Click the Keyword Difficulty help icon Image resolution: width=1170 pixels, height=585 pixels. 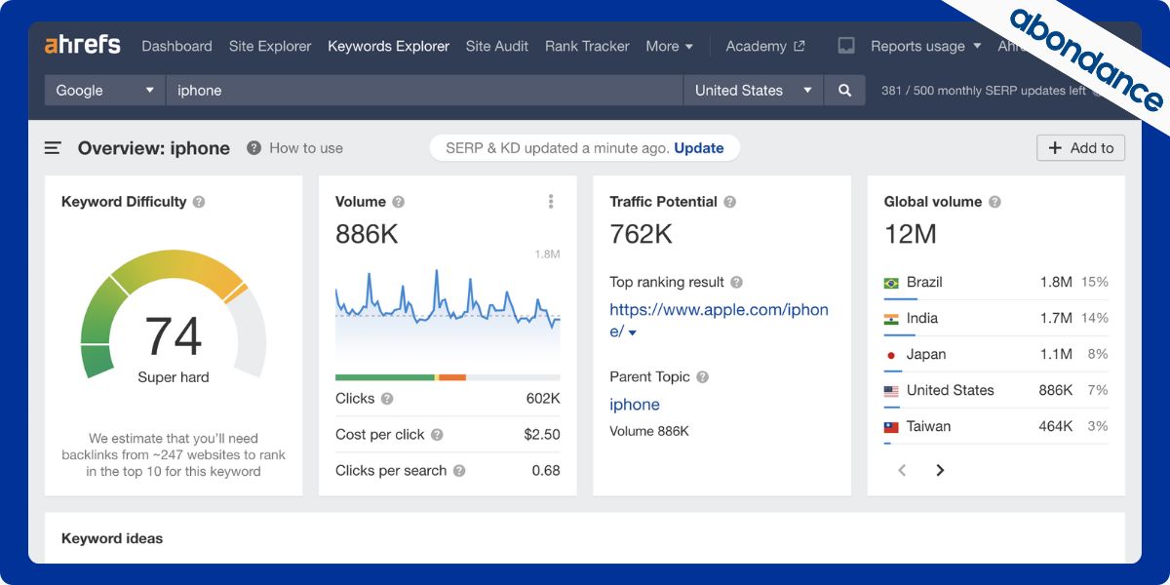click(x=199, y=202)
